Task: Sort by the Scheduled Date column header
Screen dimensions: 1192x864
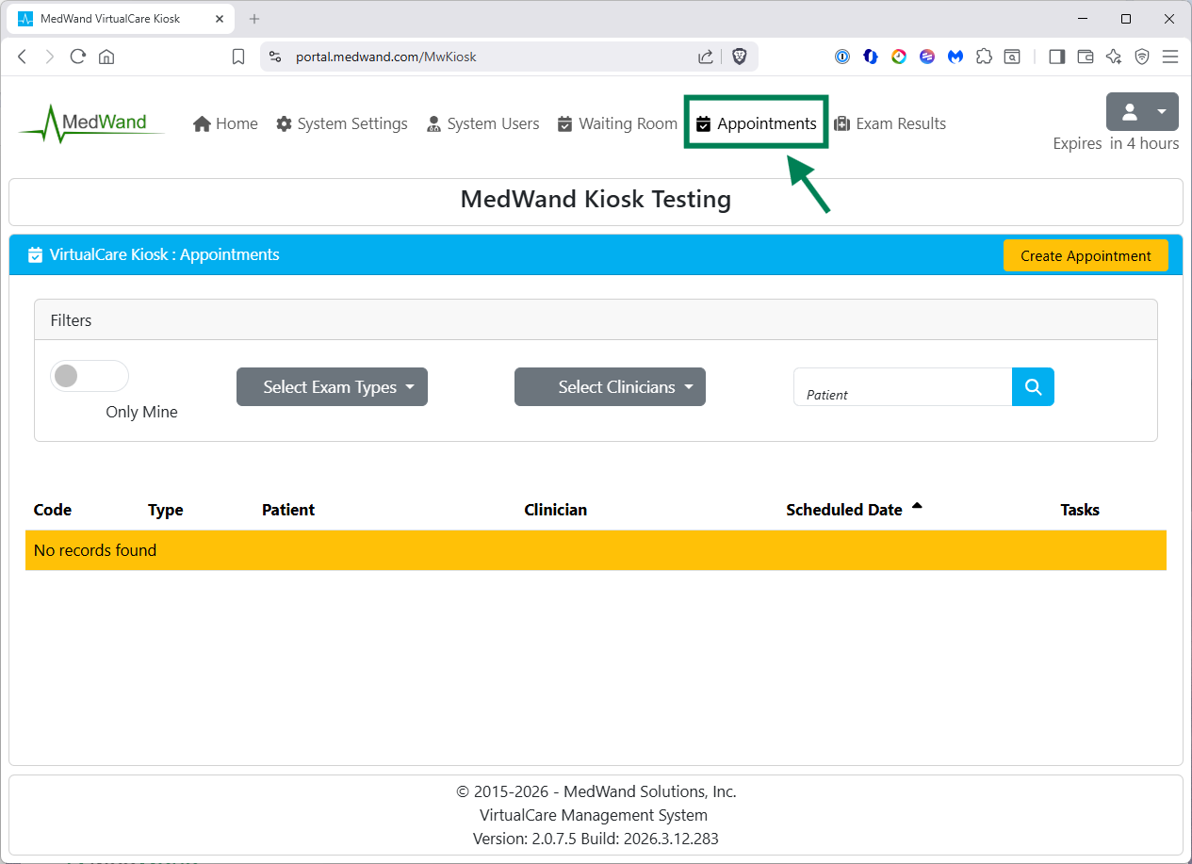Action: (x=844, y=510)
